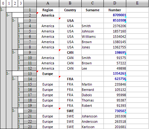Select column A header
This screenshot has width=149, height=129.
click(x=48, y=3)
